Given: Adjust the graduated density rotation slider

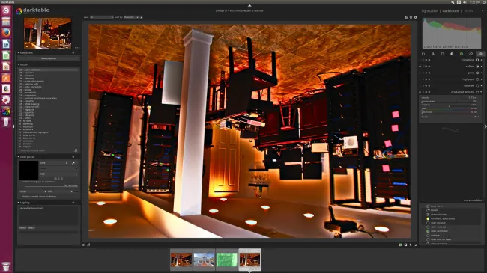Looking at the screenshot, I should tap(450, 105).
